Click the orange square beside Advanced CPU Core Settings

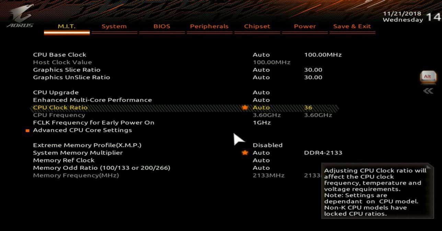coord(27,130)
